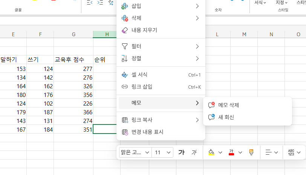The width and height of the screenshot is (306, 175).
Task: Expand the 링크 복사 submenu arrow
Action: coord(197,120)
